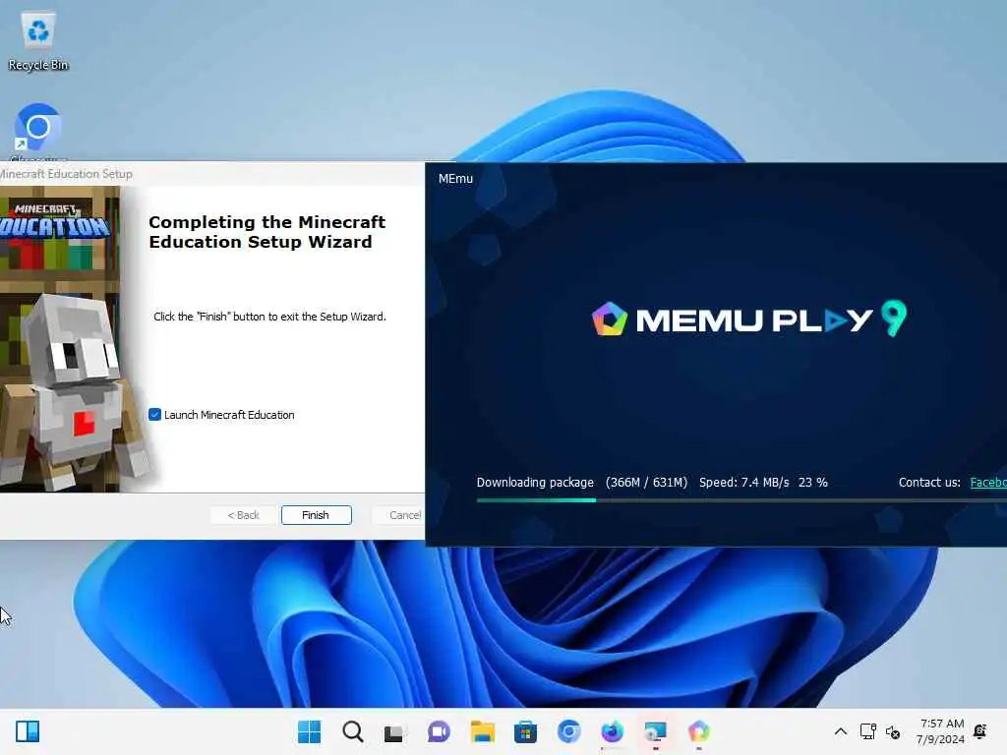Uncheck Launch Minecraft Education checkbox
The width and height of the screenshot is (1007, 755).
154,415
